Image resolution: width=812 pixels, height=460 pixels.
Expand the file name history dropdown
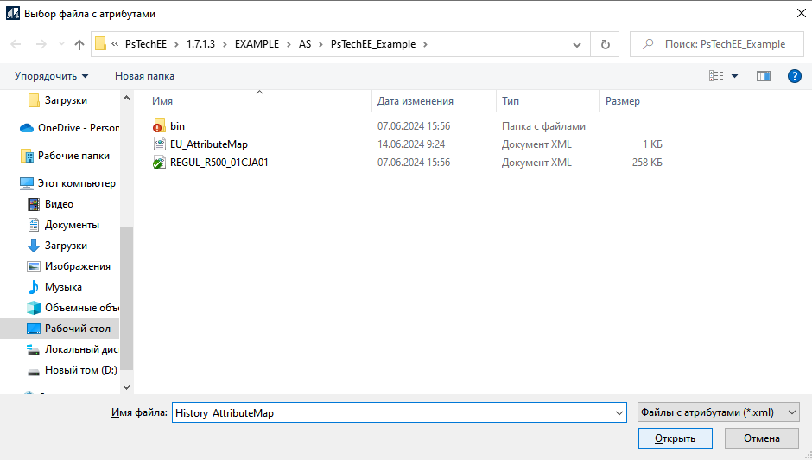618,413
